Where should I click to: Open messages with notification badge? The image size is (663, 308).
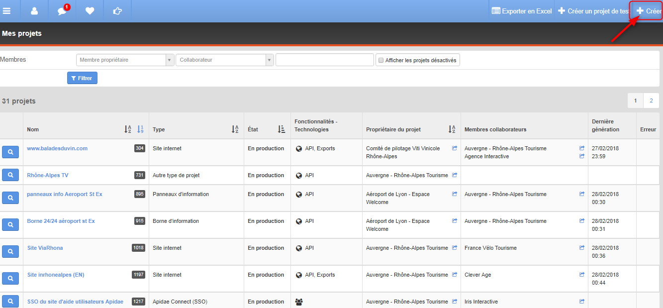pos(62,11)
